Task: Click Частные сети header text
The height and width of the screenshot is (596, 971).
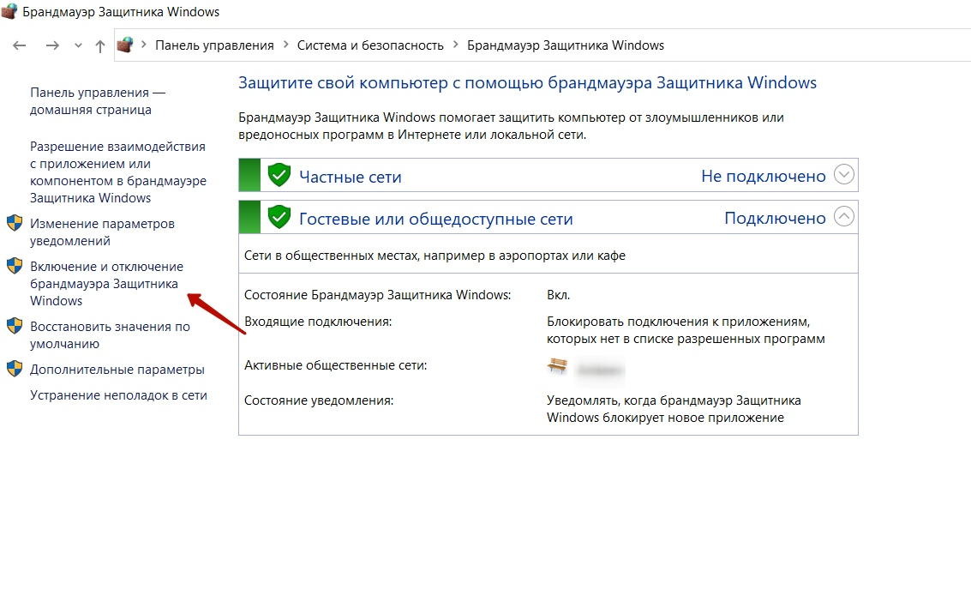Action: [x=351, y=178]
